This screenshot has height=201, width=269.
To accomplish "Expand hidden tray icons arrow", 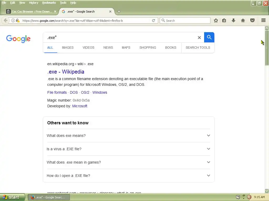I will click(249, 197).
